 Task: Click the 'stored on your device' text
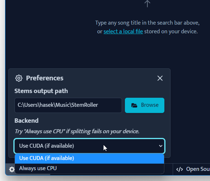tap(171, 31)
